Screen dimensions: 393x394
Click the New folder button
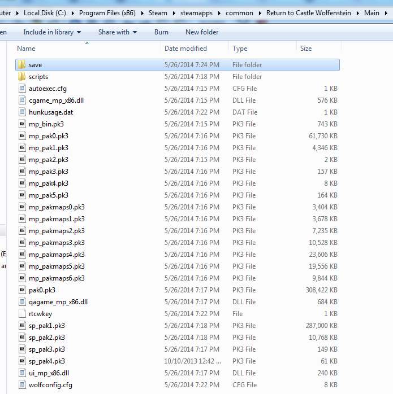click(202, 32)
